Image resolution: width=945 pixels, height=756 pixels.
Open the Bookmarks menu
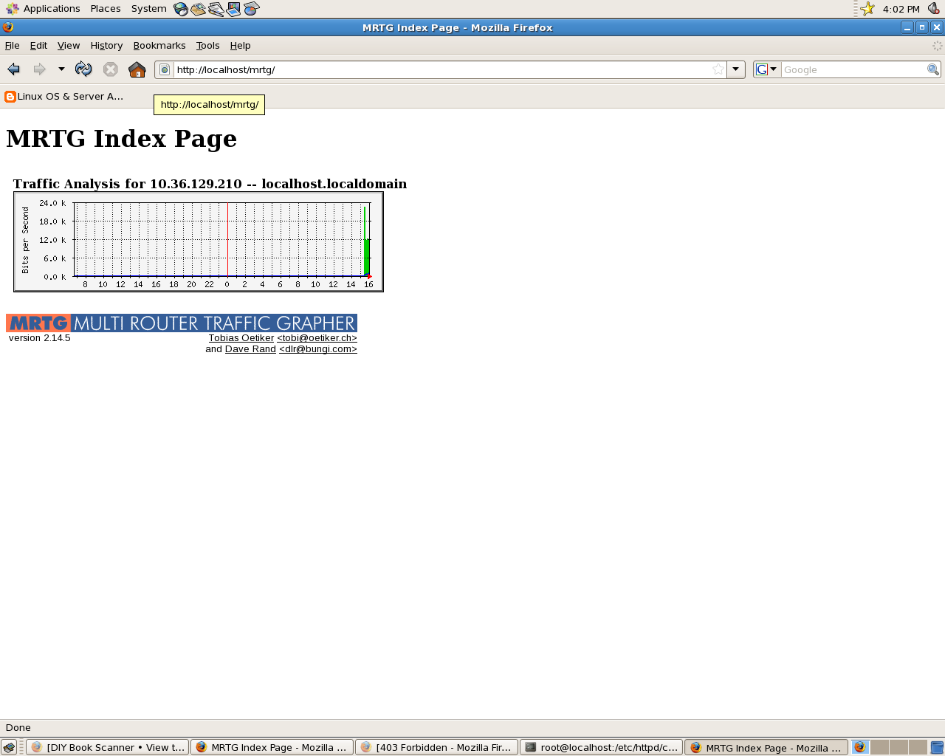click(x=159, y=46)
